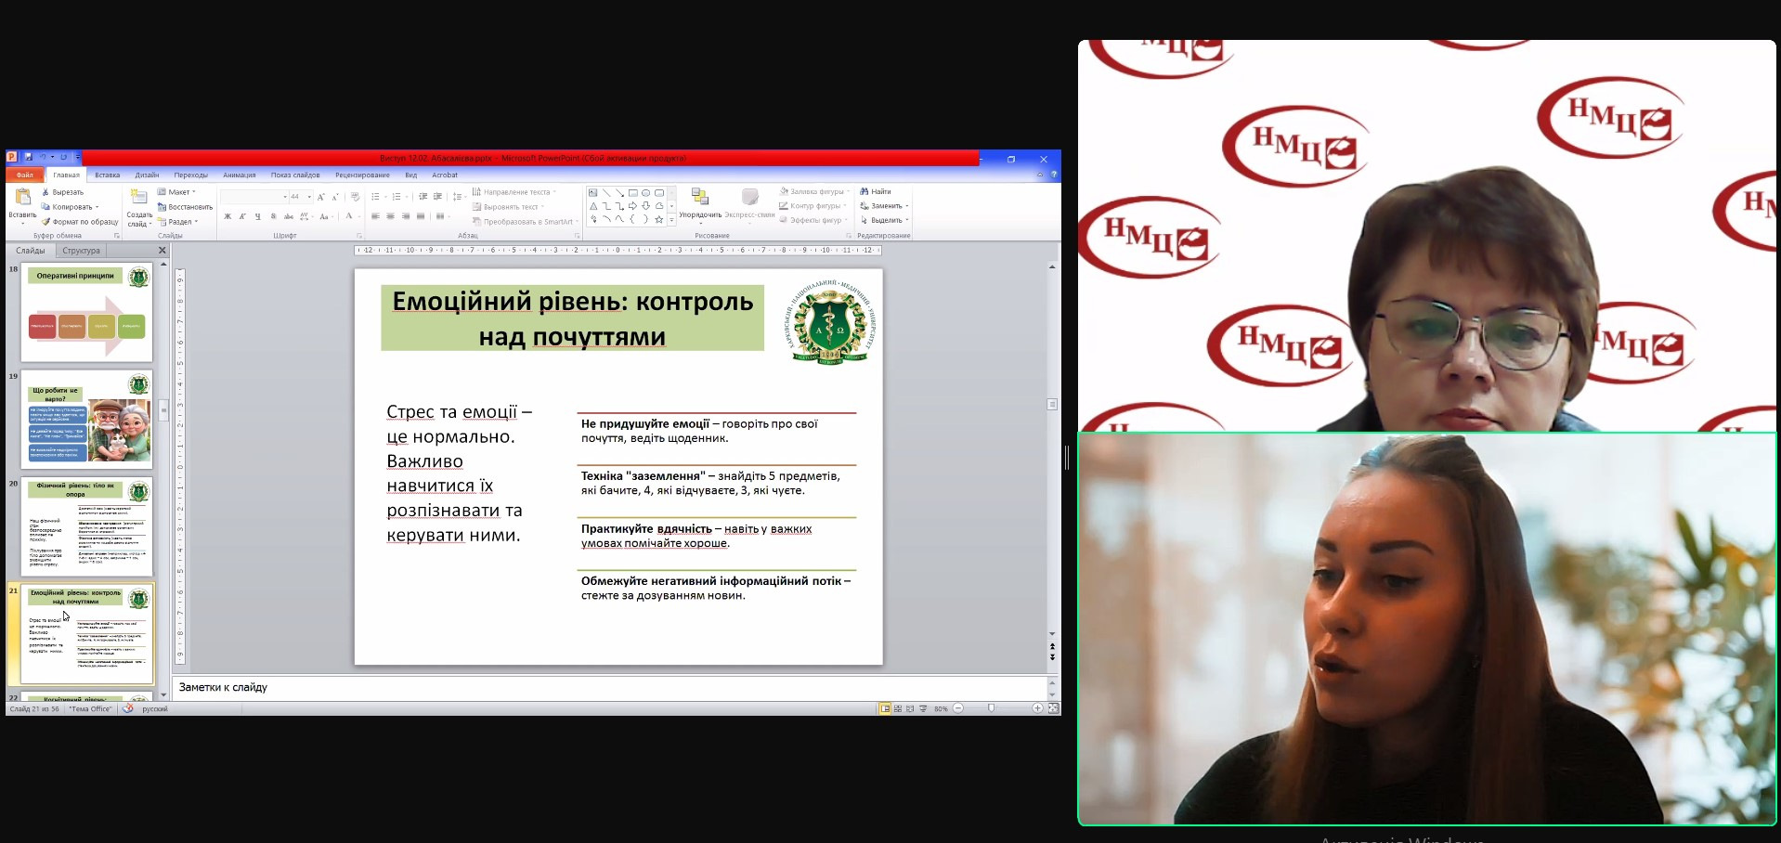Open the Layout (Макет) dropdown
This screenshot has height=843, width=1781.
pyautogui.click(x=179, y=192)
